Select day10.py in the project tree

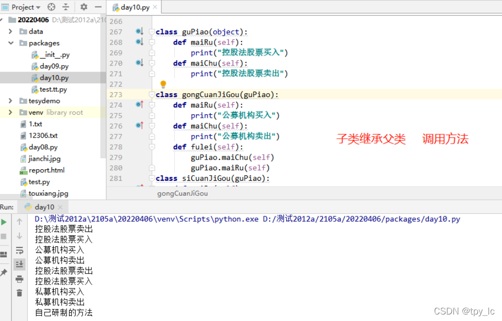(x=54, y=78)
